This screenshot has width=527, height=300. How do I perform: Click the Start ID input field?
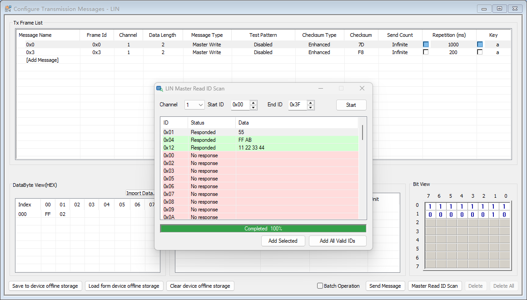pyautogui.click(x=240, y=105)
